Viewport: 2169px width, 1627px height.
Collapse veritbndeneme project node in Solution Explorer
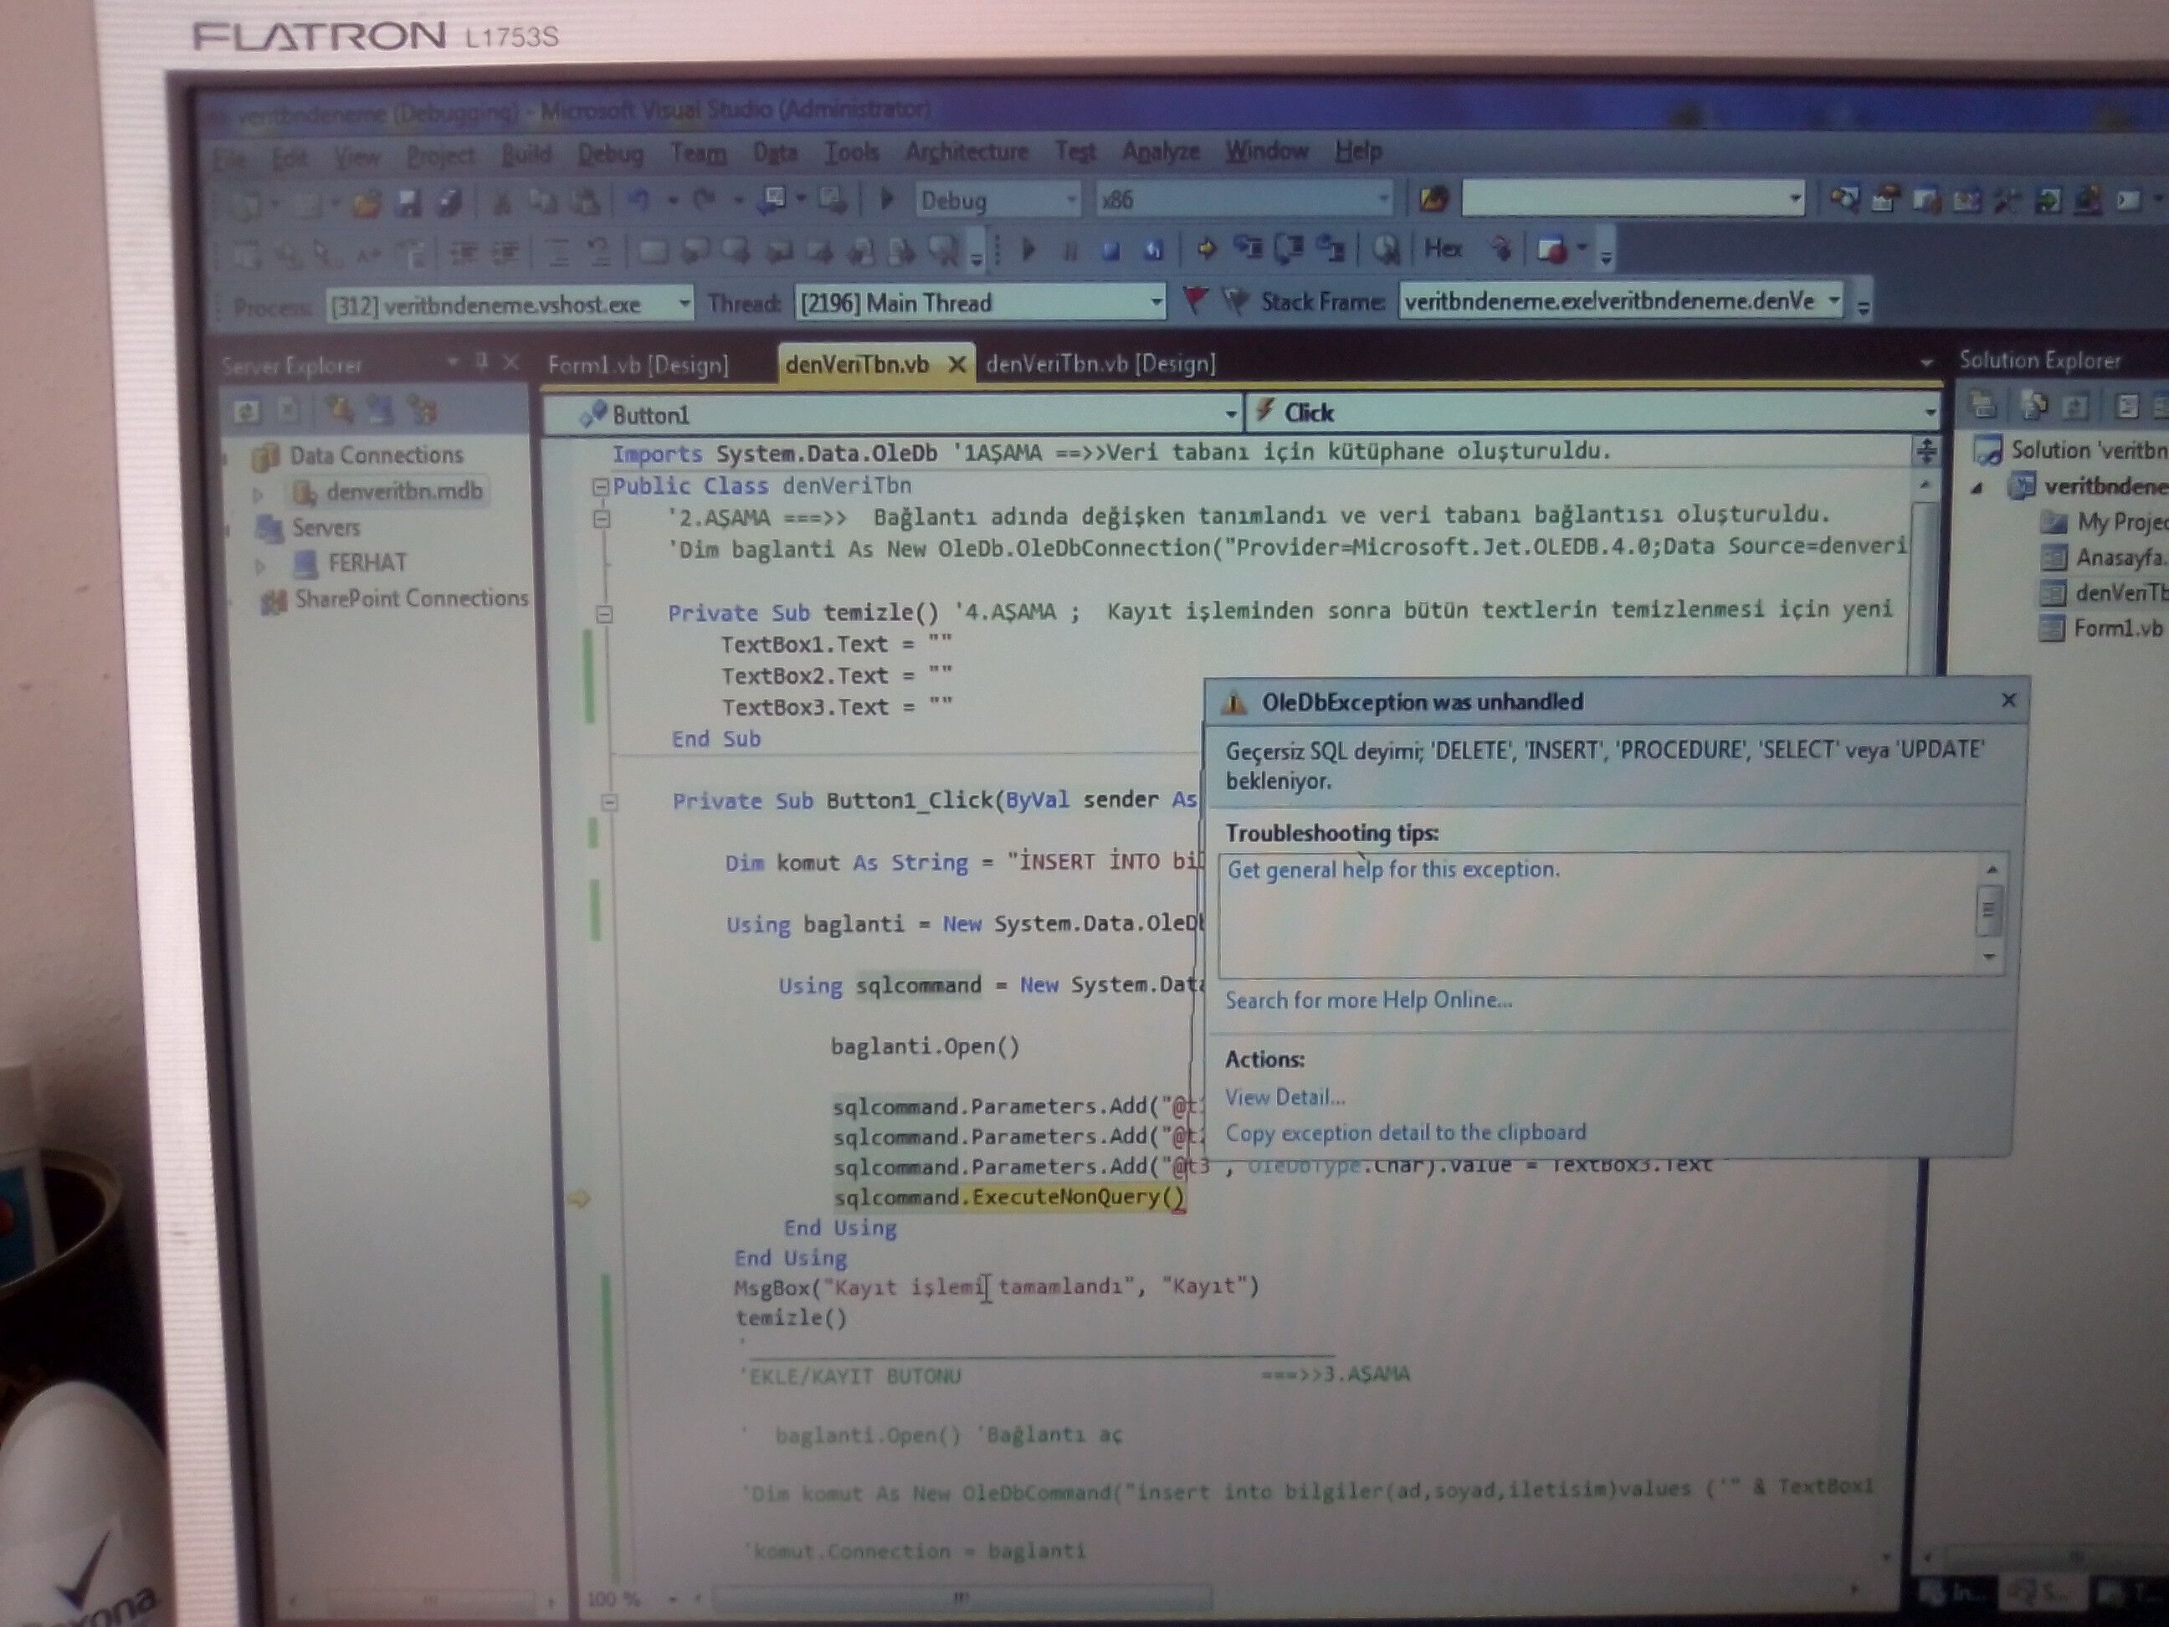pos(1977,487)
